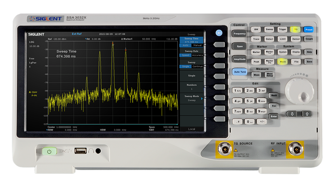Expand the Sweep Mode submenu arrow
The height and width of the screenshot is (188, 335).
[202, 99]
